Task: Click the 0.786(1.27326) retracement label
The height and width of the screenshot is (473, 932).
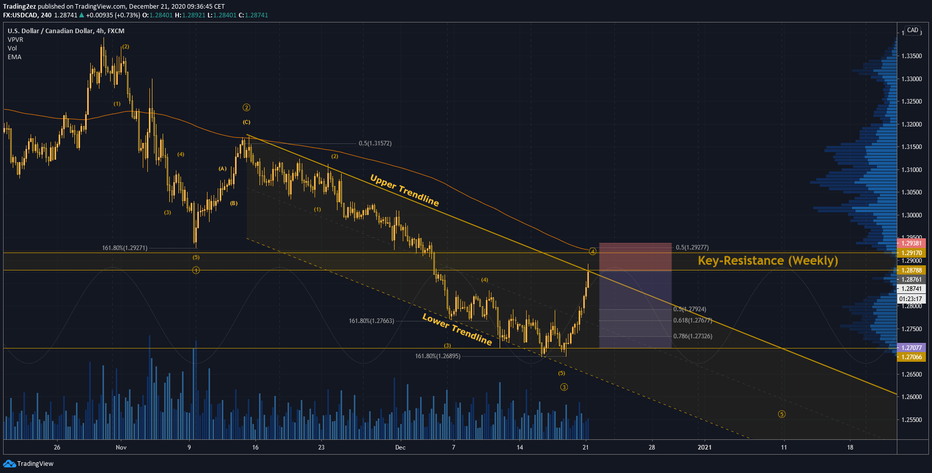Action: (x=693, y=336)
